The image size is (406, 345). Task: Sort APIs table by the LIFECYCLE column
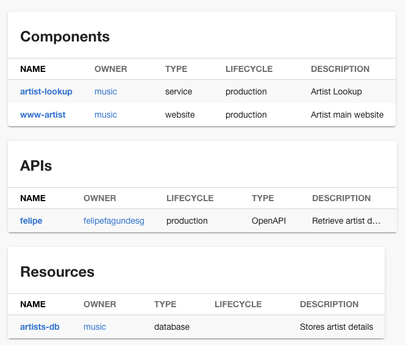coord(190,198)
